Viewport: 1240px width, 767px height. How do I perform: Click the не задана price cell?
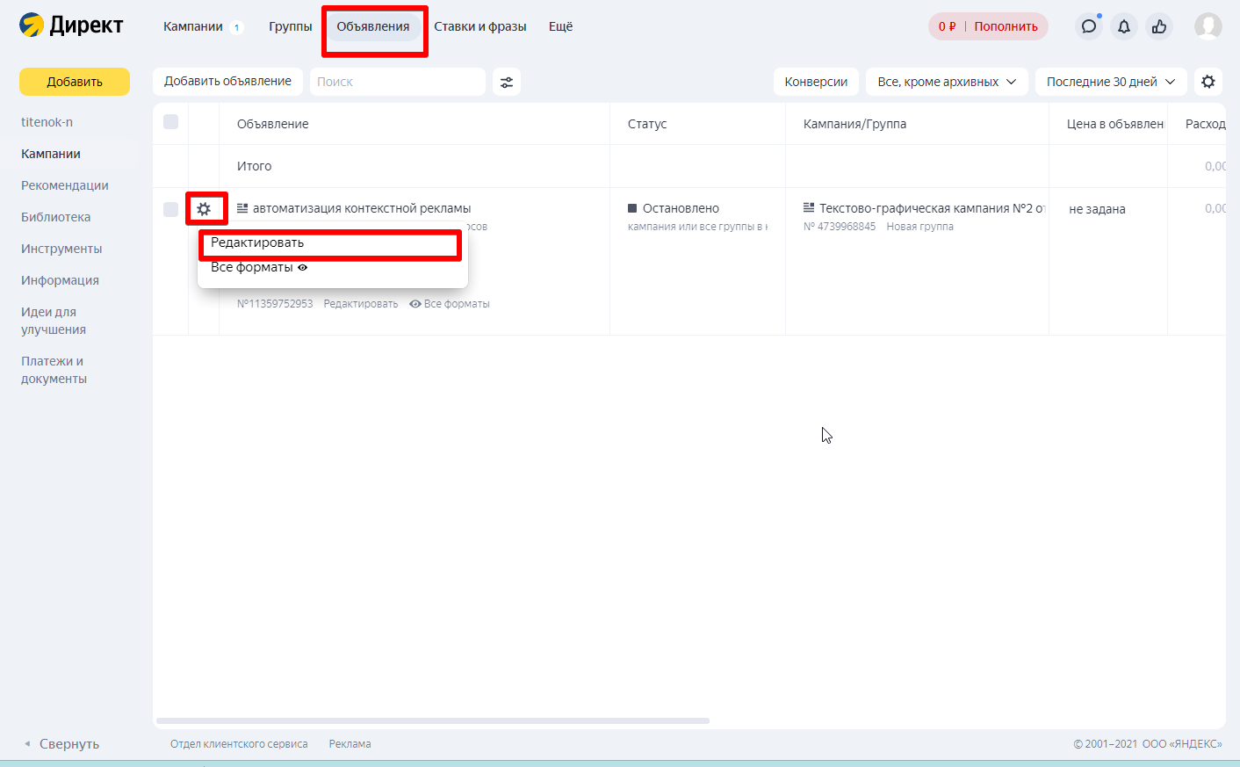(1097, 209)
